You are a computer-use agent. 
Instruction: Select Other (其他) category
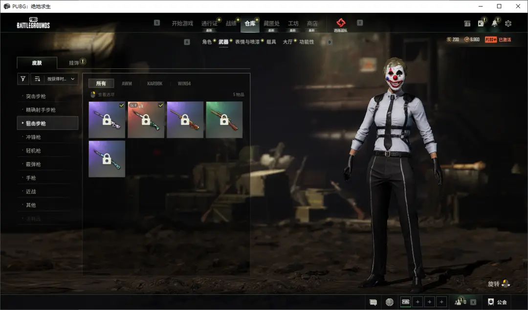[47, 205]
